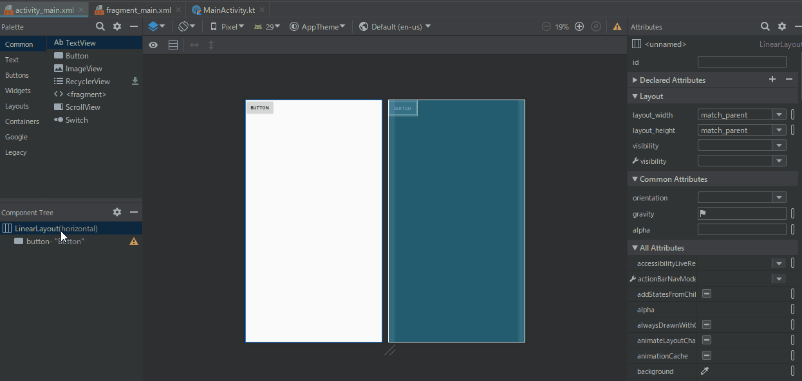The height and width of the screenshot is (381, 802).
Task: Select the button item in Component Tree
Action: coord(54,241)
